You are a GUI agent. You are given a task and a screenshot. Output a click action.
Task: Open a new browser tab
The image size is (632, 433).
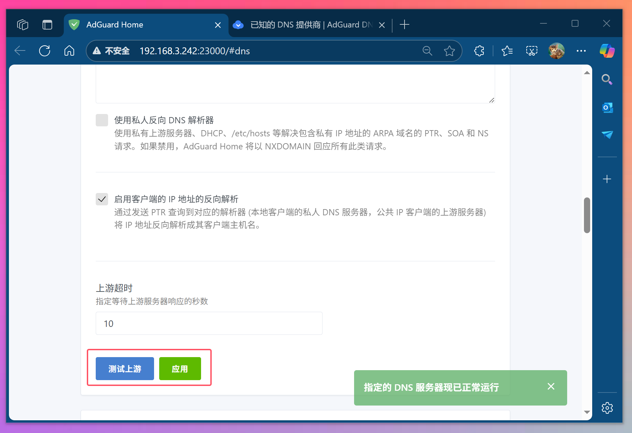405,24
